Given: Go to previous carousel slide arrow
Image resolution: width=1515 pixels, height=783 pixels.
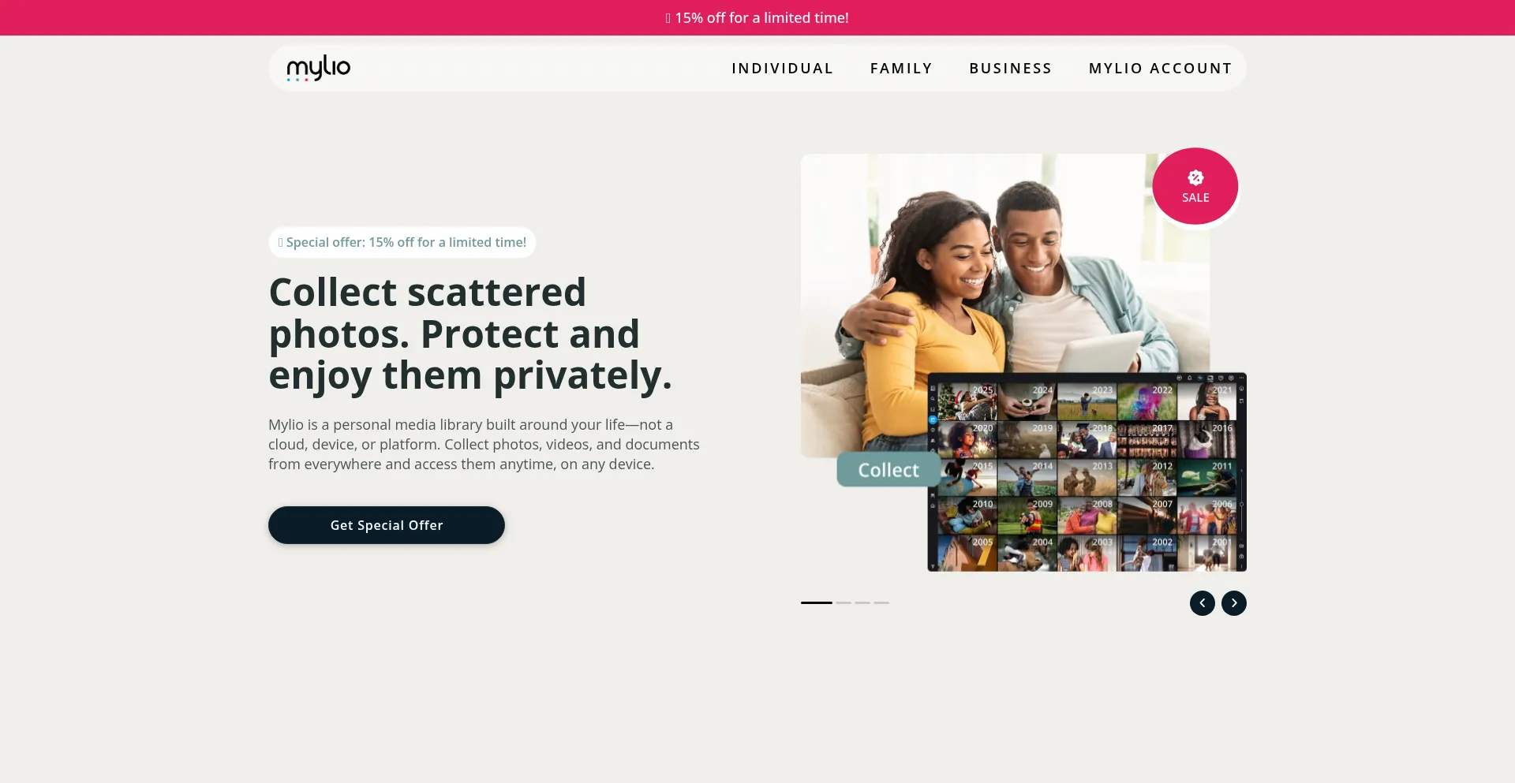Looking at the screenshot, I should coord(1203,603).
